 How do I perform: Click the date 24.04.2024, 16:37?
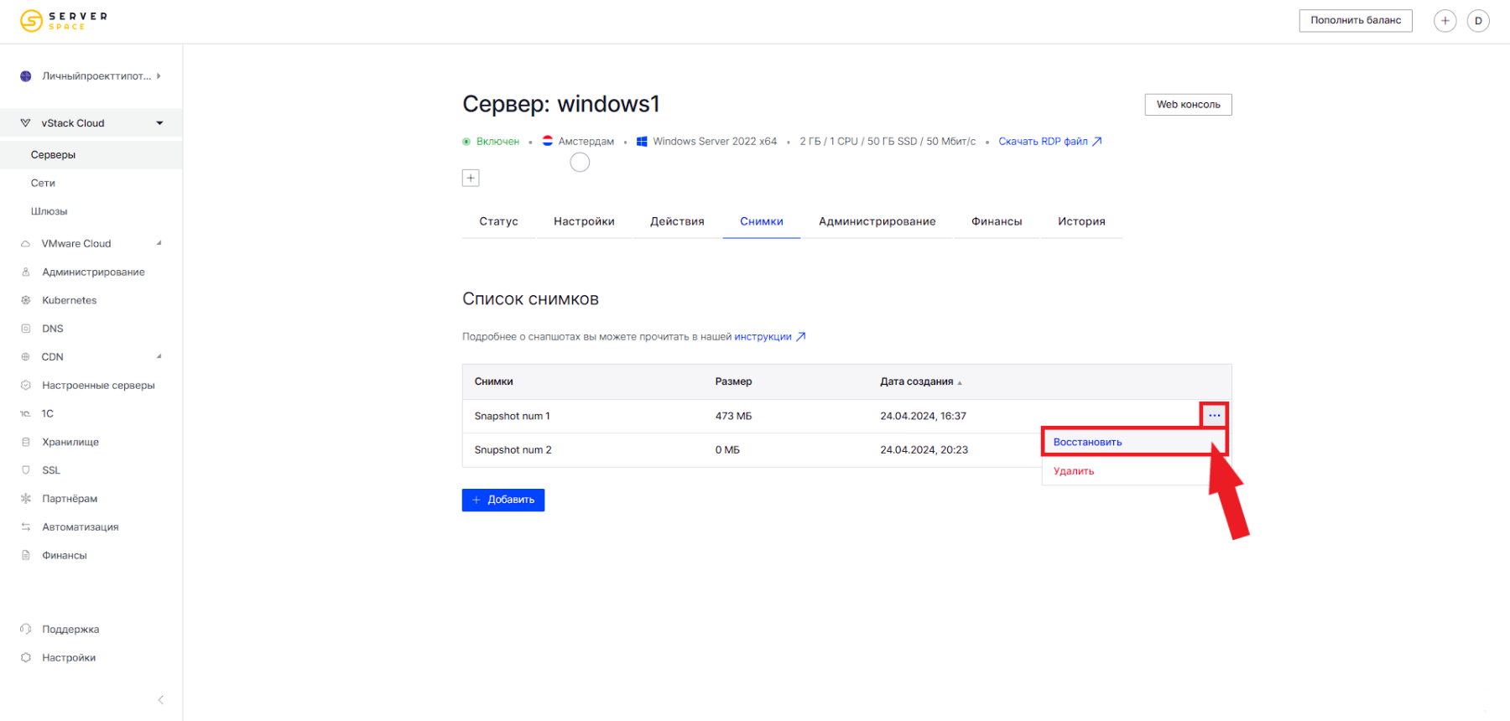click(x=923, y=416)
